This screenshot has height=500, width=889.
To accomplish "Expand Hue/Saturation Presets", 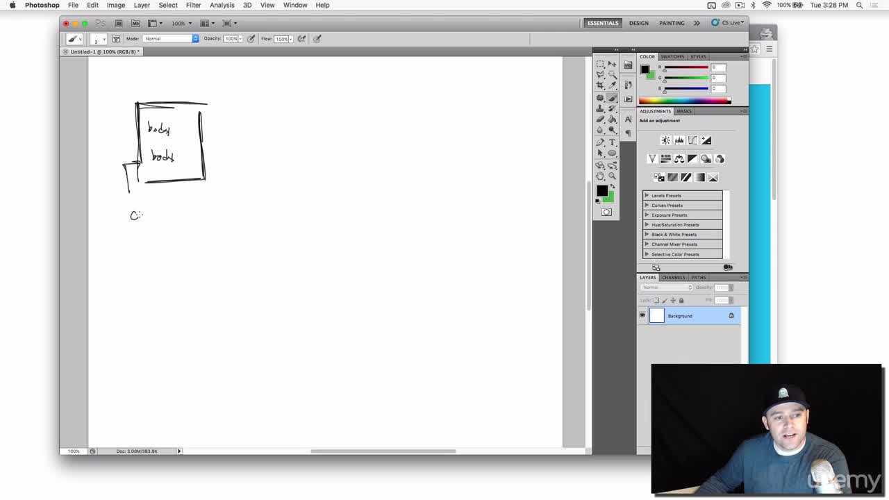I will click(647, 225).
